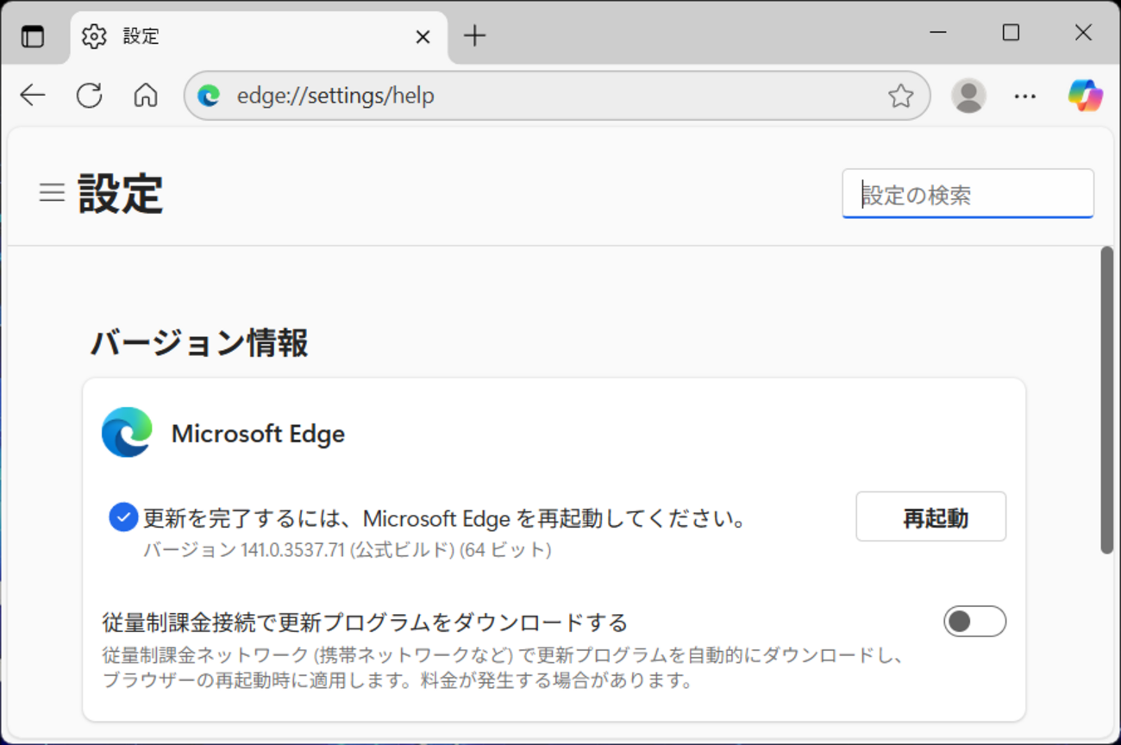Click the 更新を完了するには restart message
Screen dimensions: 1121x745
444,518
